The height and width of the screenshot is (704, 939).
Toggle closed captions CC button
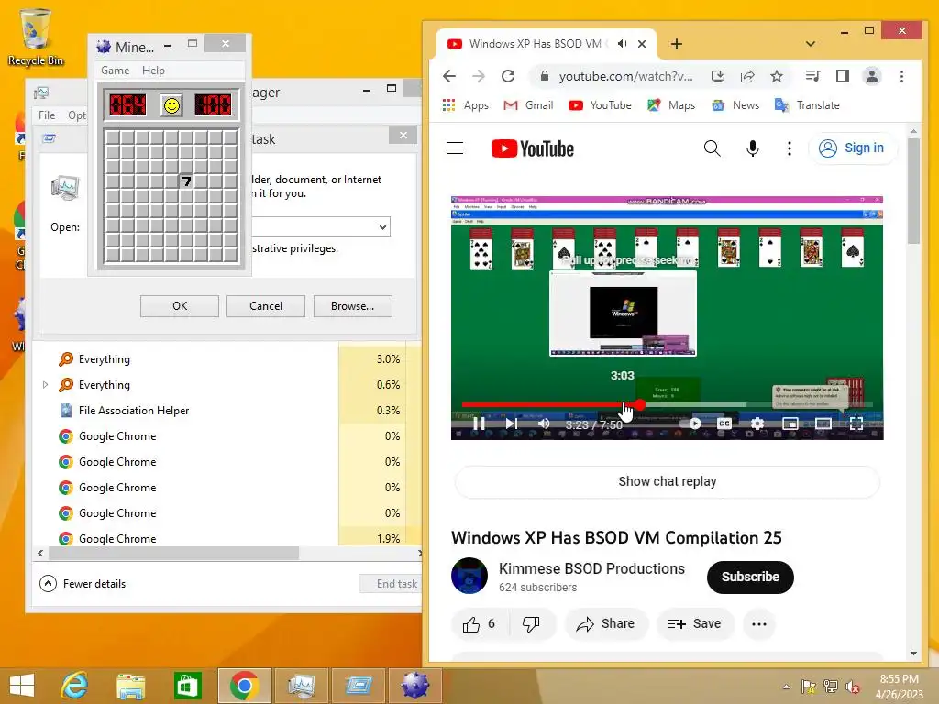click(724, 423)
